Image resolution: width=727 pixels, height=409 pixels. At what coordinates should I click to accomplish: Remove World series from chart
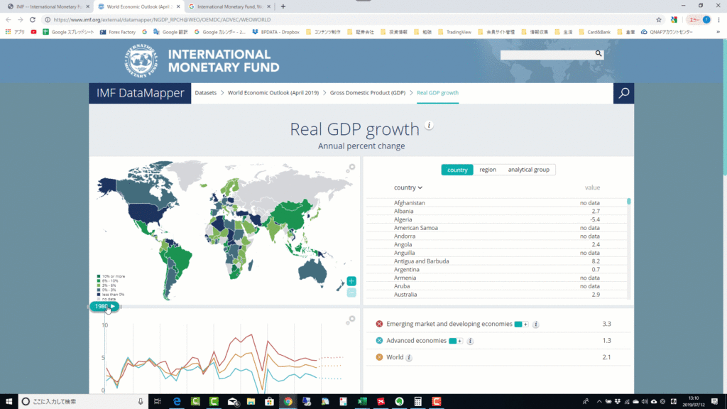click(x=379, y=357)
